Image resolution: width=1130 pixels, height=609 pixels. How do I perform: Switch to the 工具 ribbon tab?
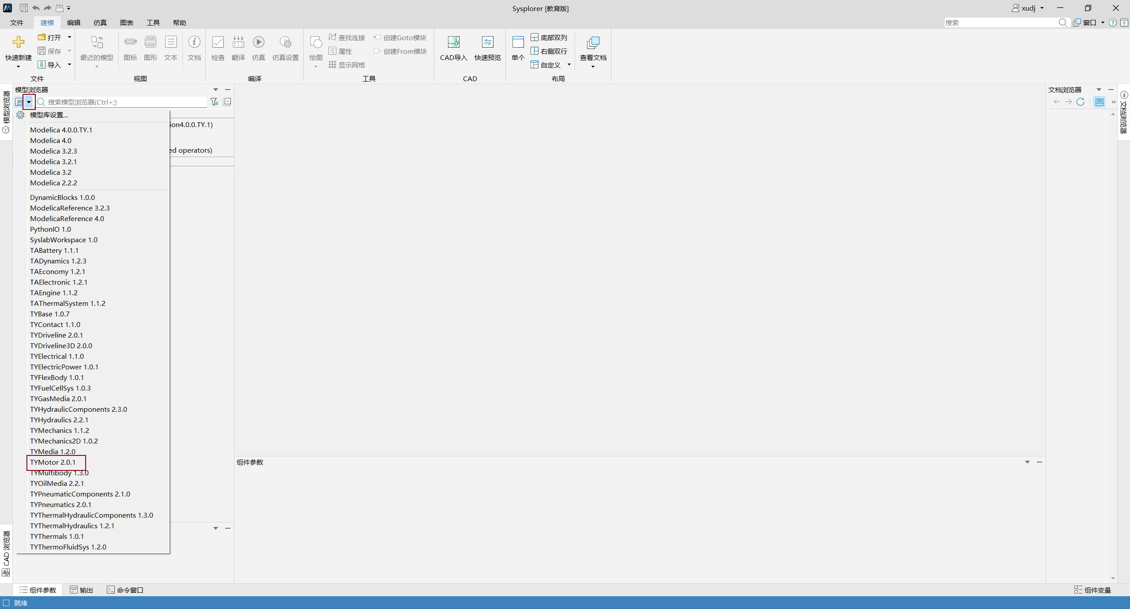[153, 23]
